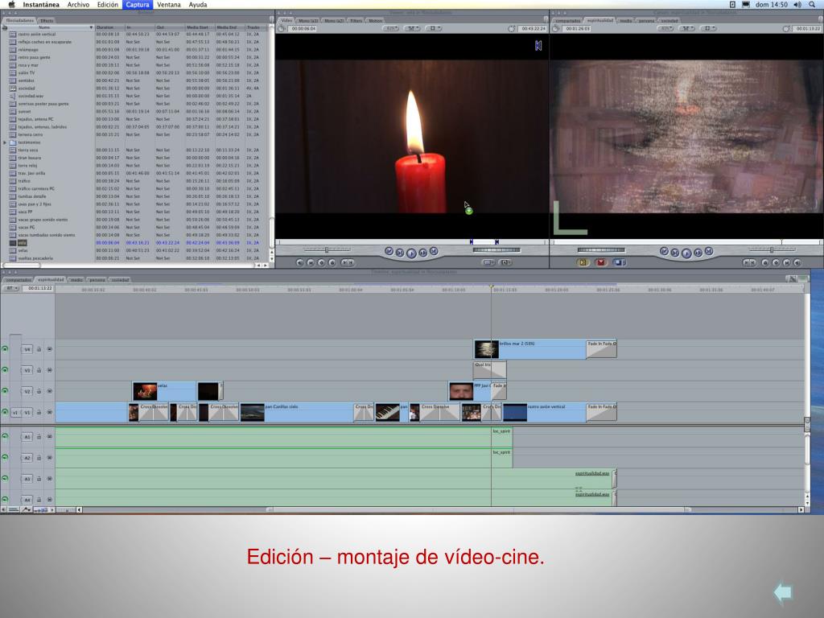Viewport: 824px width, 618px height.
Task: Adjust the Canvas shuttle control slider
Action: pos(772,249)
